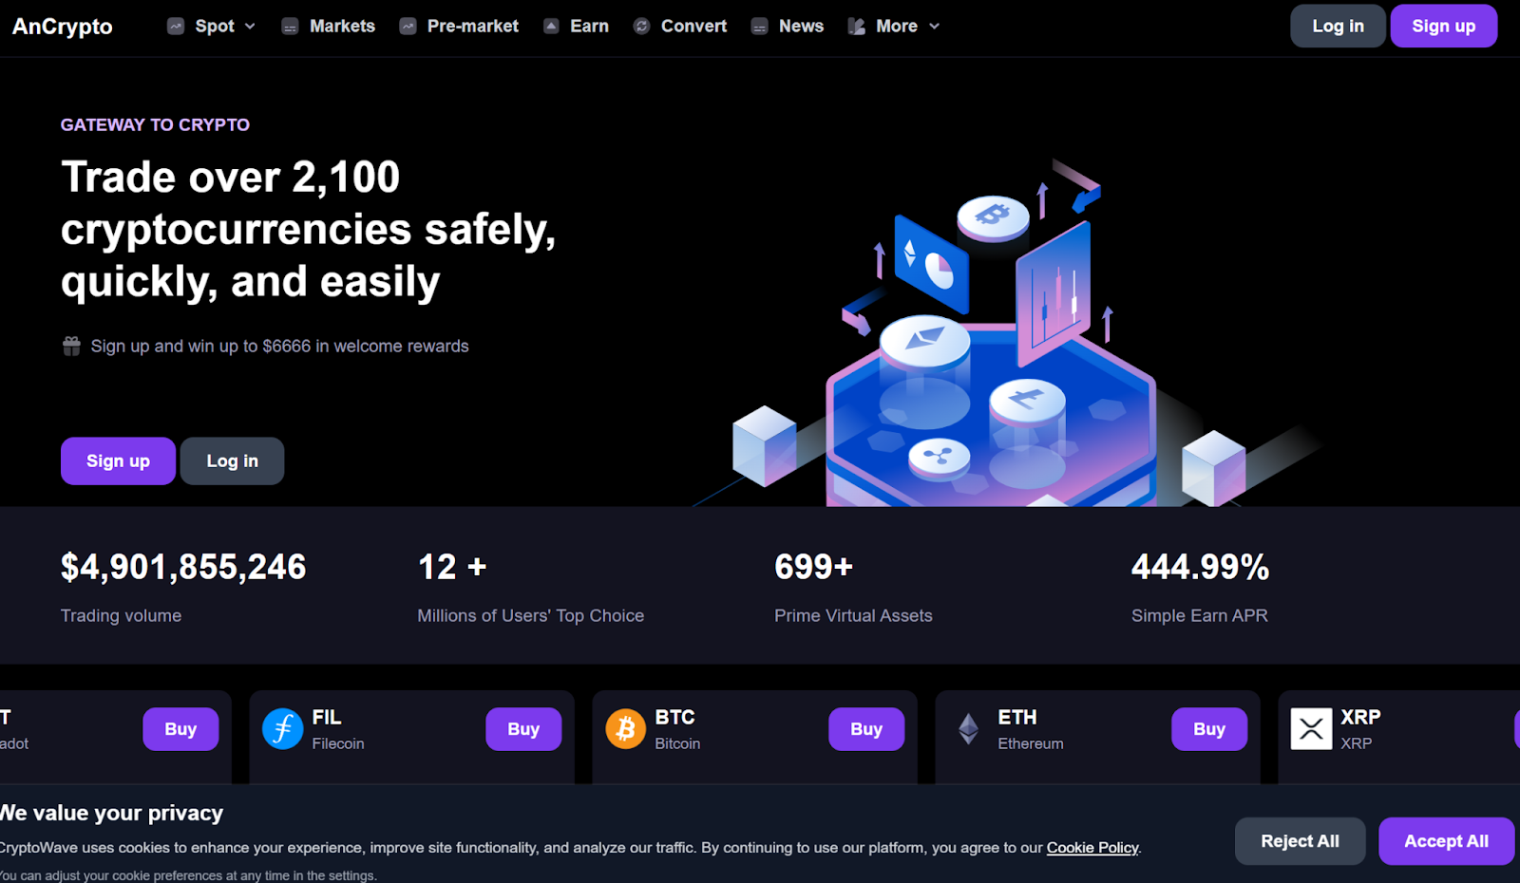
Task: Click the Ethereum diamond logo icon
Action: (968, 729)
